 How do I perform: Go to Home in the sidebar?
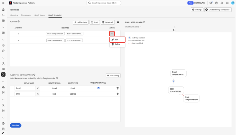3,9
